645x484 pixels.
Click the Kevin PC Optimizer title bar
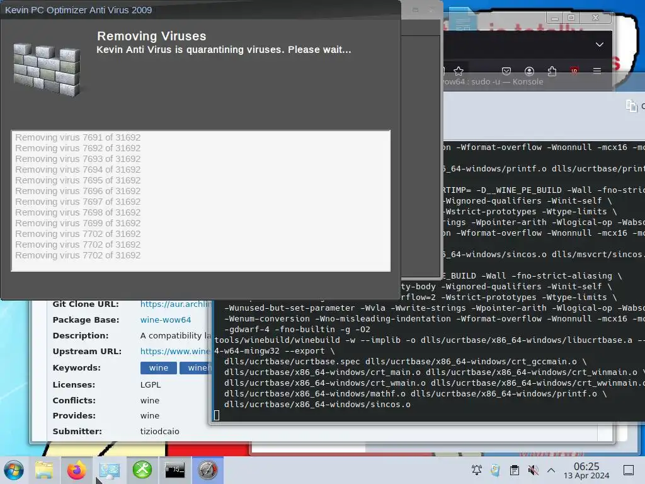coord(201,10)
